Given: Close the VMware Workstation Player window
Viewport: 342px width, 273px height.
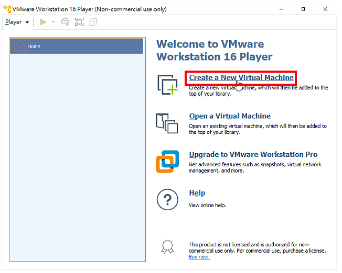Looking at the screenshot, I should click(x=325, y=9).
